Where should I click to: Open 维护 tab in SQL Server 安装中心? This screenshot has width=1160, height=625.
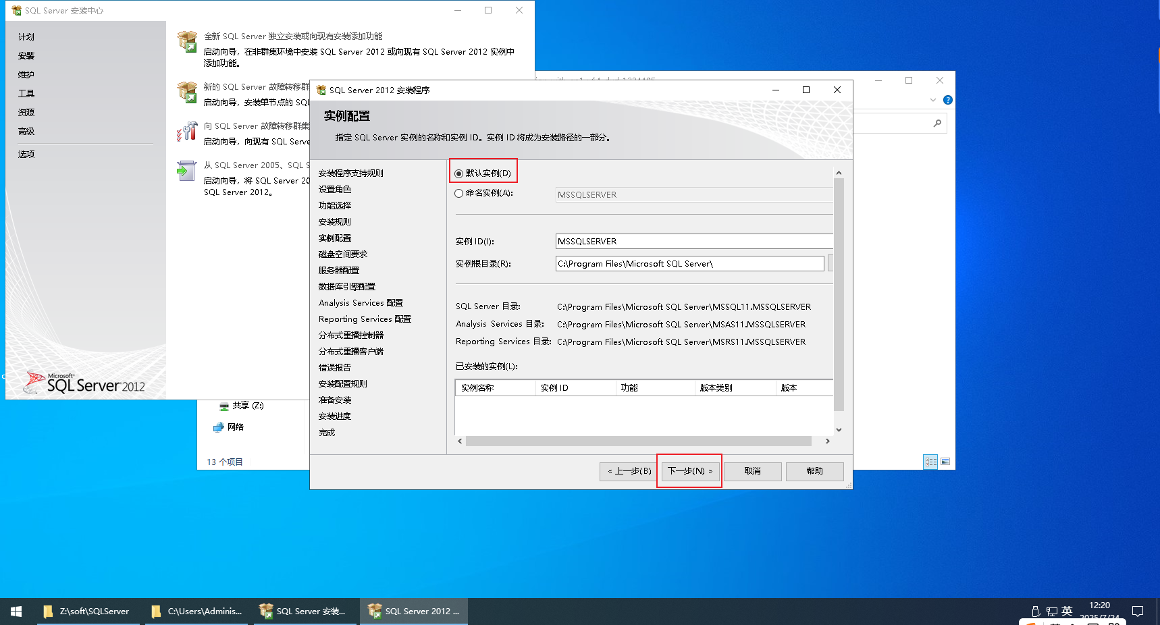click(x=26, y=75)
